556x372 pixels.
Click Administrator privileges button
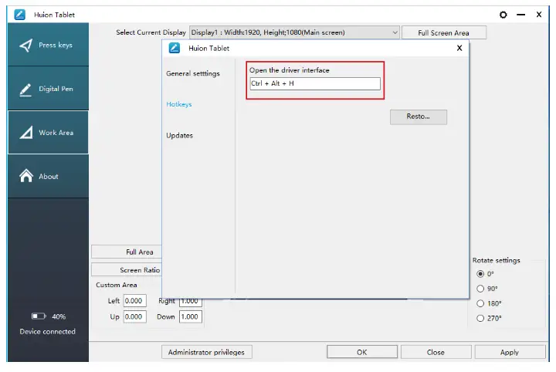[x=207, y=352]
